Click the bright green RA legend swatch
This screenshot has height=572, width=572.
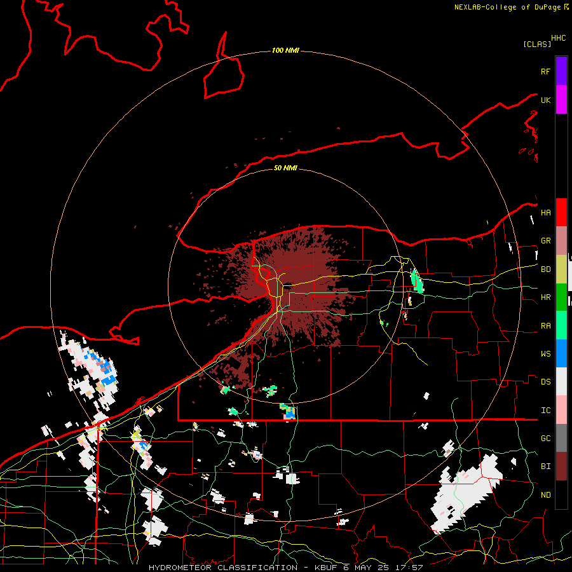(561, 325)
